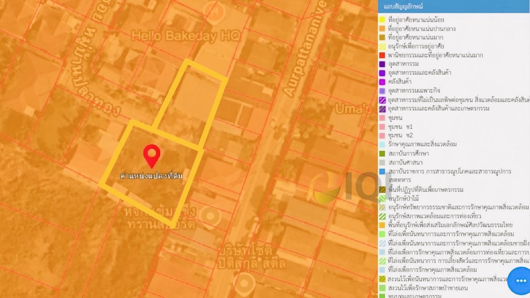Click the POI marker beside หจก.หนุ่มเพ็ง
This screenshot has height=298, width=530.
tap(211, 216)
